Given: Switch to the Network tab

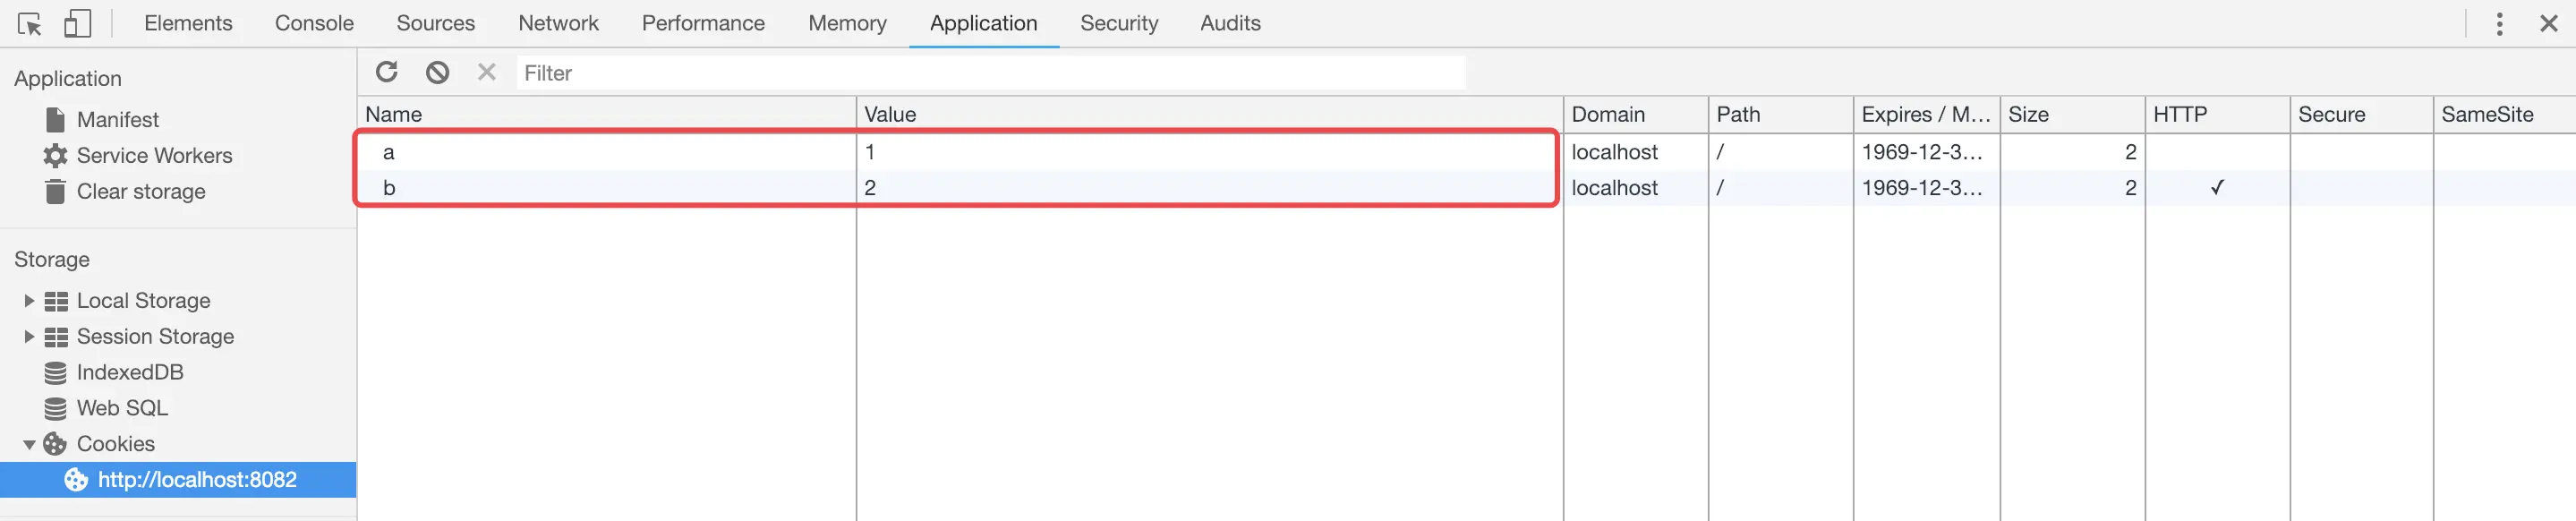Looking at the screenshot, I should click(558, 23).
